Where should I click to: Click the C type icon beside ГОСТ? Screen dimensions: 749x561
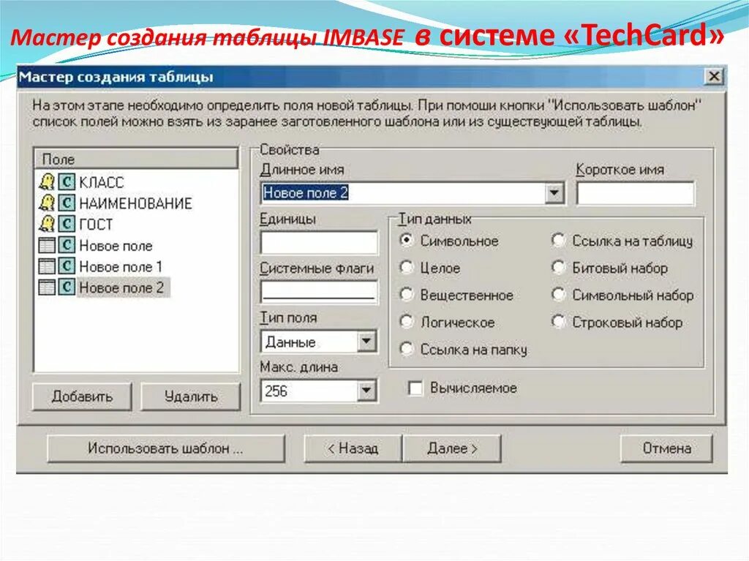point(67,224)
